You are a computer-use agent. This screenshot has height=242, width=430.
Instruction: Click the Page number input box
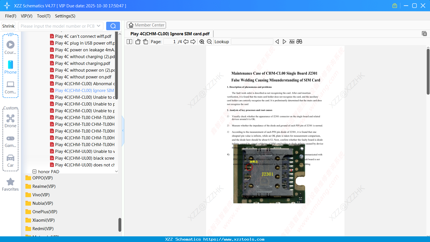(170, 42)
